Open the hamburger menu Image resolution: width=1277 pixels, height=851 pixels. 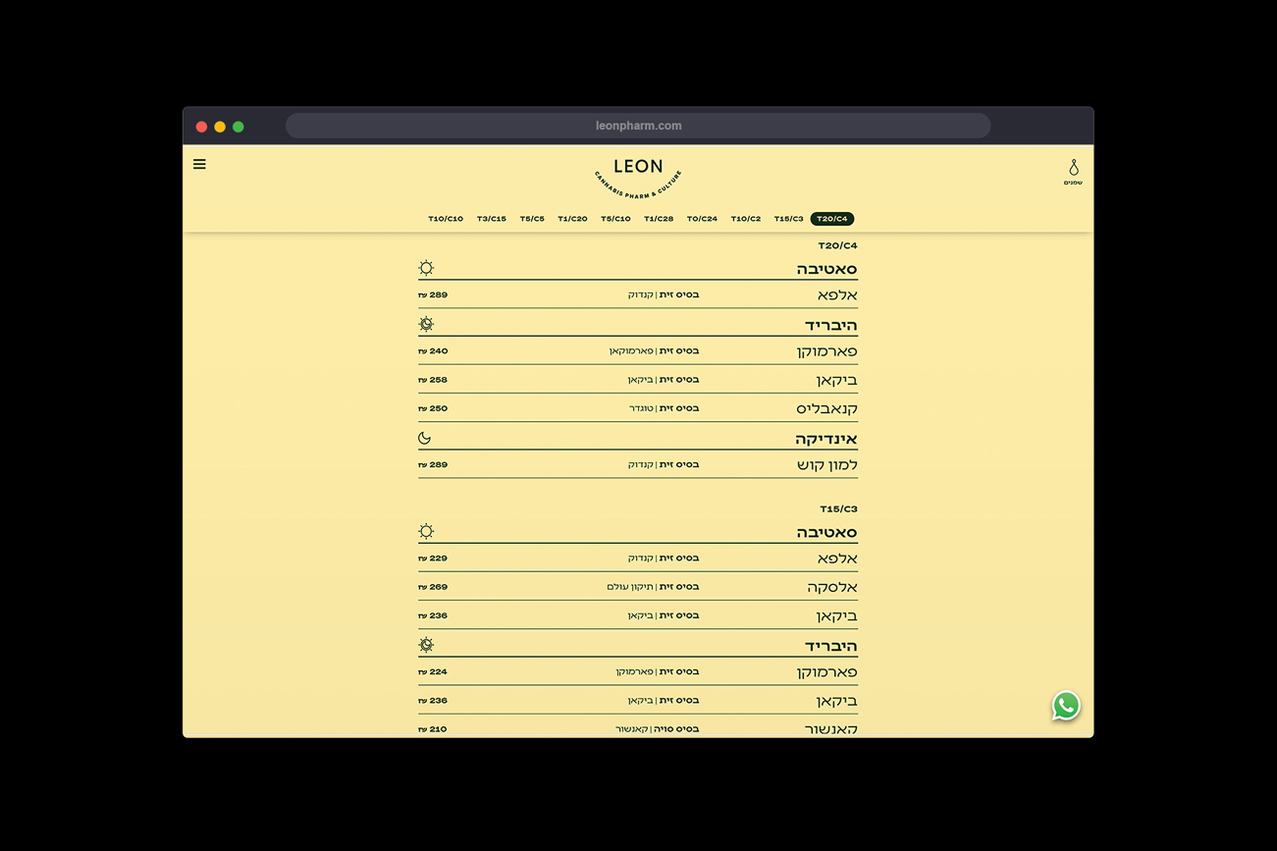point(199,164)
